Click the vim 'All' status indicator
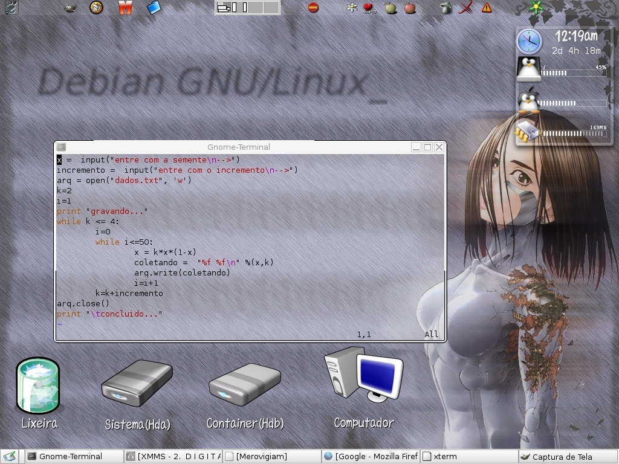The width and height of the screenshot is (619, 464). click(432, 334)
